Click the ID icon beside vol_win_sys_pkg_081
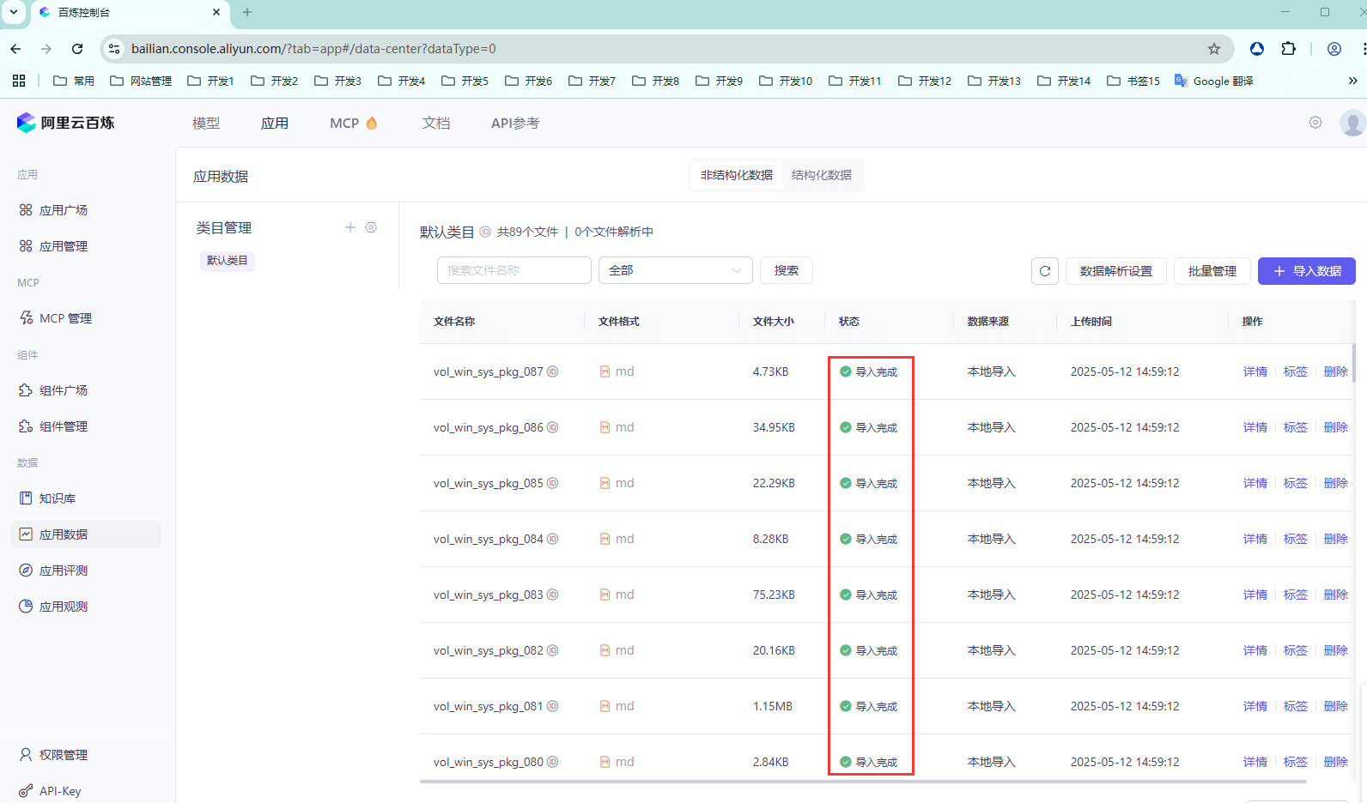1367x803 pixels. pos(553,706)
